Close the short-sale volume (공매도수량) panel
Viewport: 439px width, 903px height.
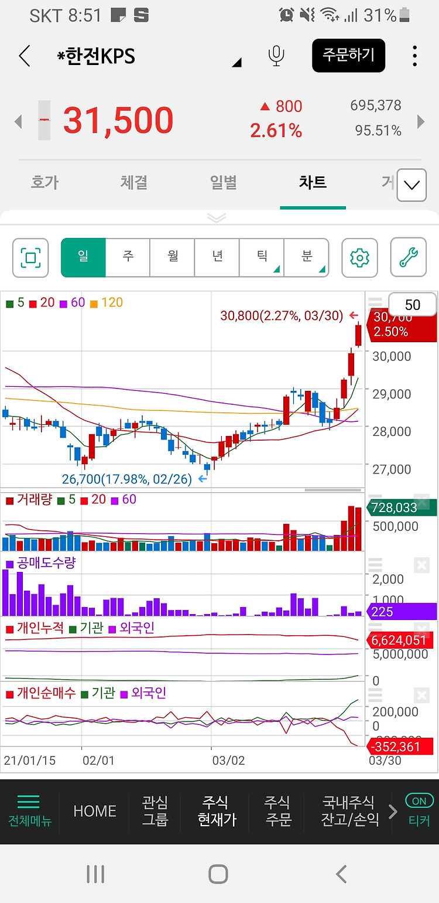pyautogui.click(x=421, y=565)
